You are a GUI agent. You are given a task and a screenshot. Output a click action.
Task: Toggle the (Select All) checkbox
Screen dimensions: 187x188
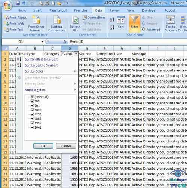32,97
